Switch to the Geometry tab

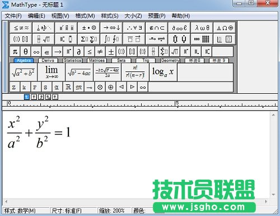[170, 60]
